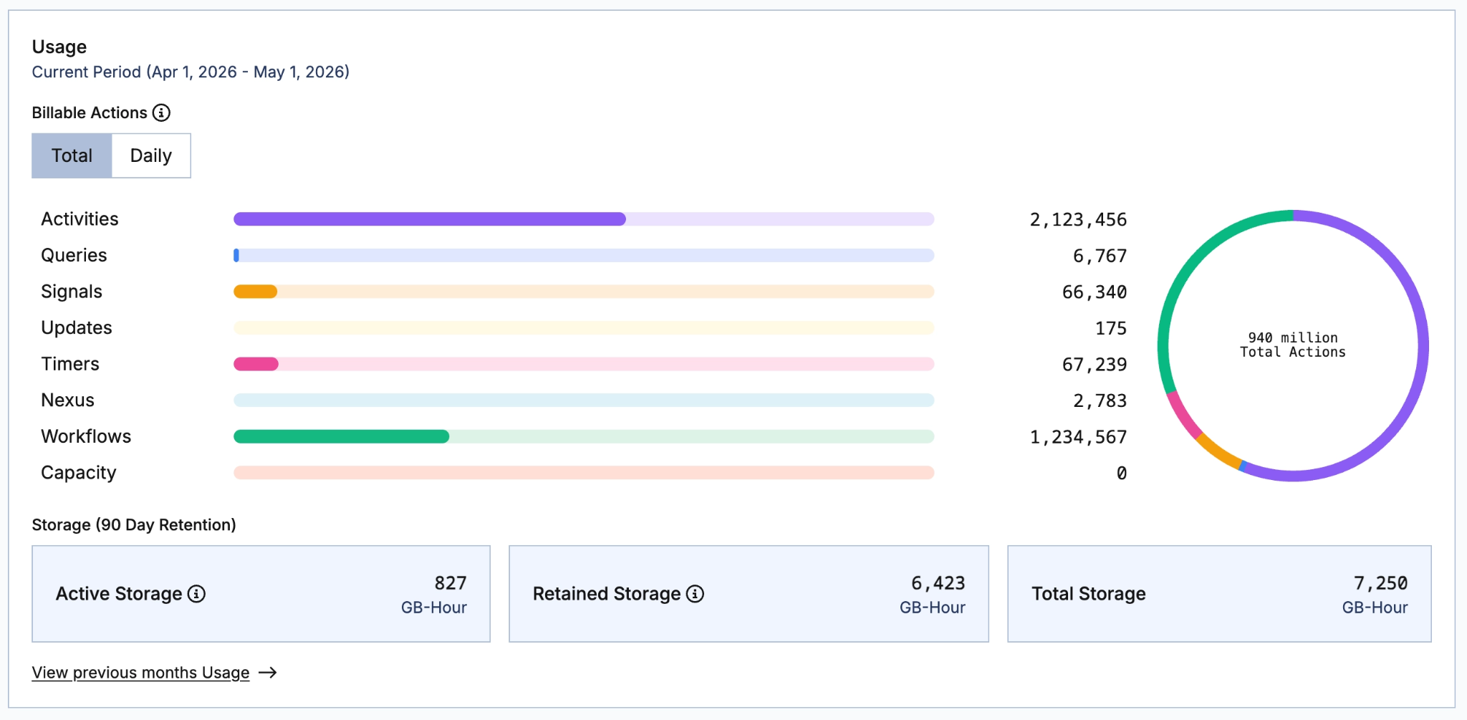Click the Current Period date range text

(x=191, y=72)
